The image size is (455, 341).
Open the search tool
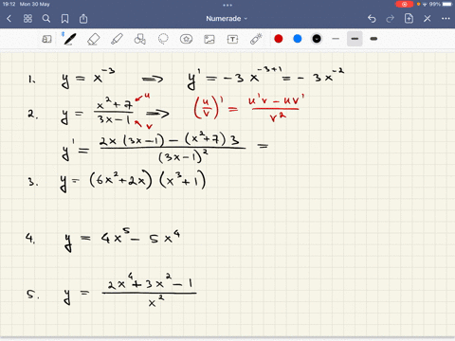tap(46, 19)
